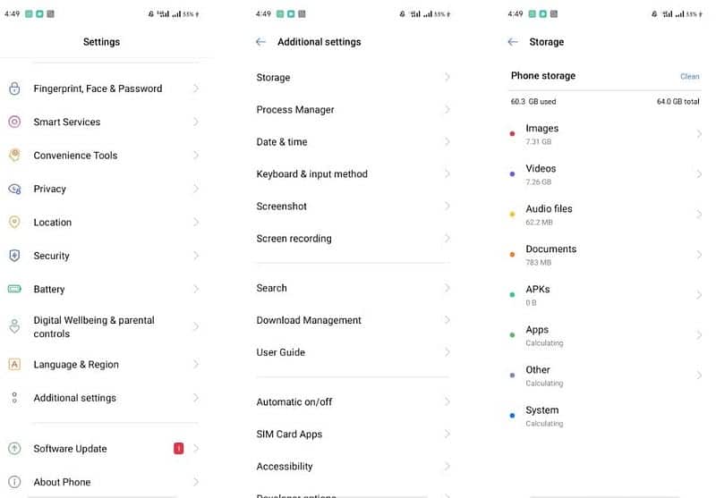Expand the Videos storage category chevron

699,174
